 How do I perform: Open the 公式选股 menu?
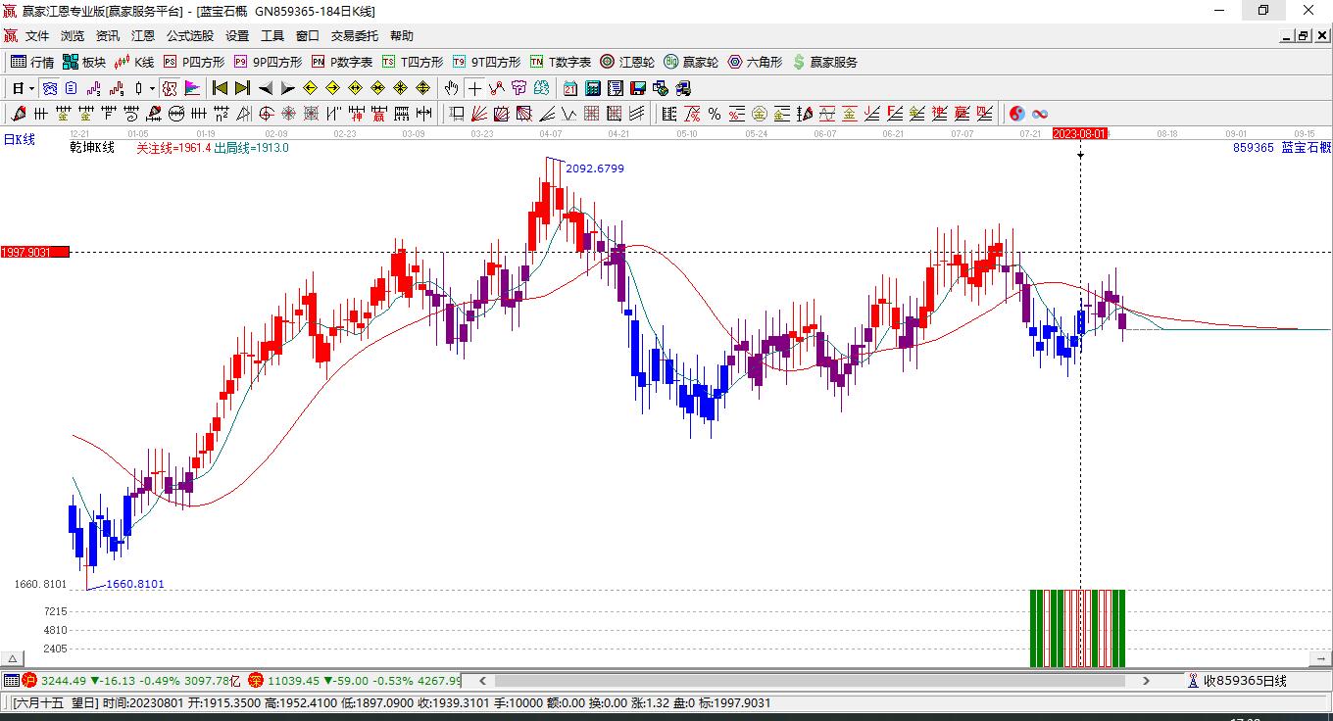click(190, 36)
